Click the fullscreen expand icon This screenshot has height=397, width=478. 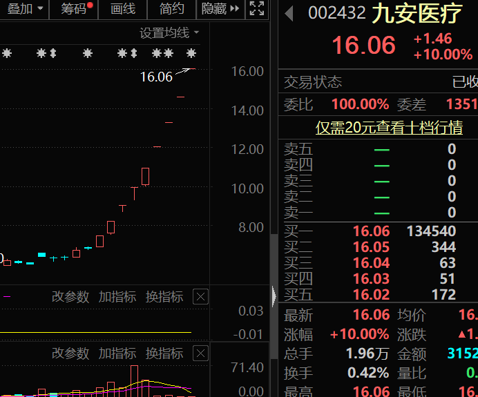(x=257, y=8)
